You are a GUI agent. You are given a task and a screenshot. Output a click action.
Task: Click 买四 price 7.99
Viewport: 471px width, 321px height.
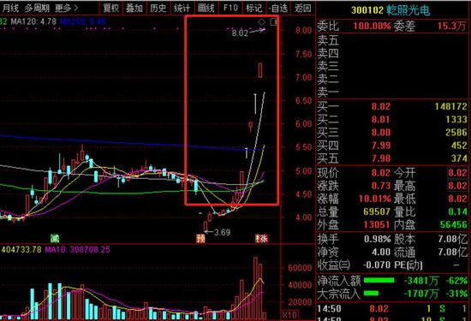[381, 146]
